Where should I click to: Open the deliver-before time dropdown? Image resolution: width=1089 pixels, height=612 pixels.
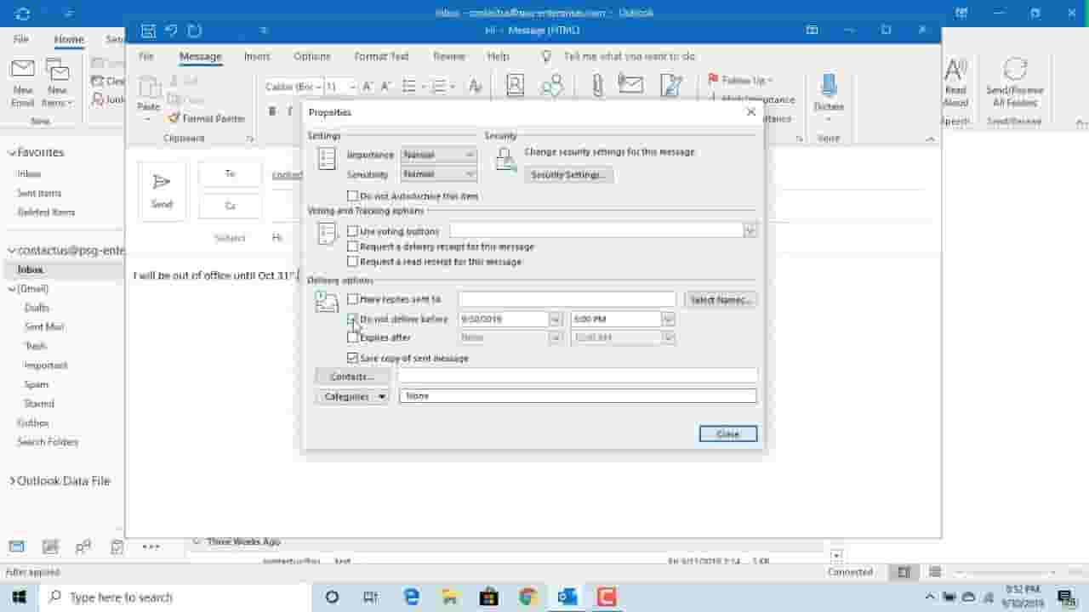[x=668, y=319]
